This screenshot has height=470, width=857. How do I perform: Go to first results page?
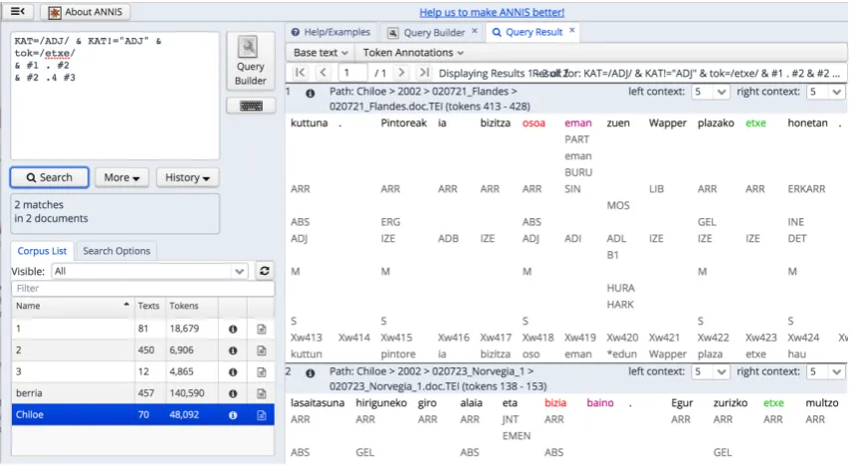[x=300, y=72]
